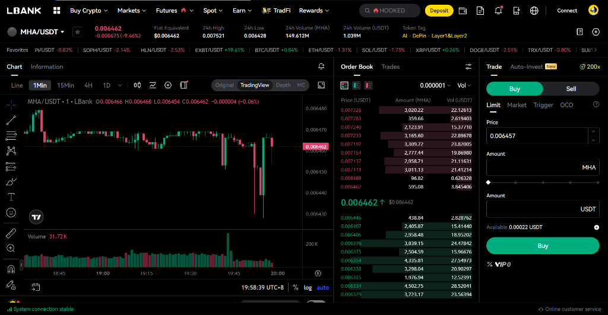This screenshot has height=315, width=608.
Task: Toggle log scale on chart
Action: click(308, 288)
